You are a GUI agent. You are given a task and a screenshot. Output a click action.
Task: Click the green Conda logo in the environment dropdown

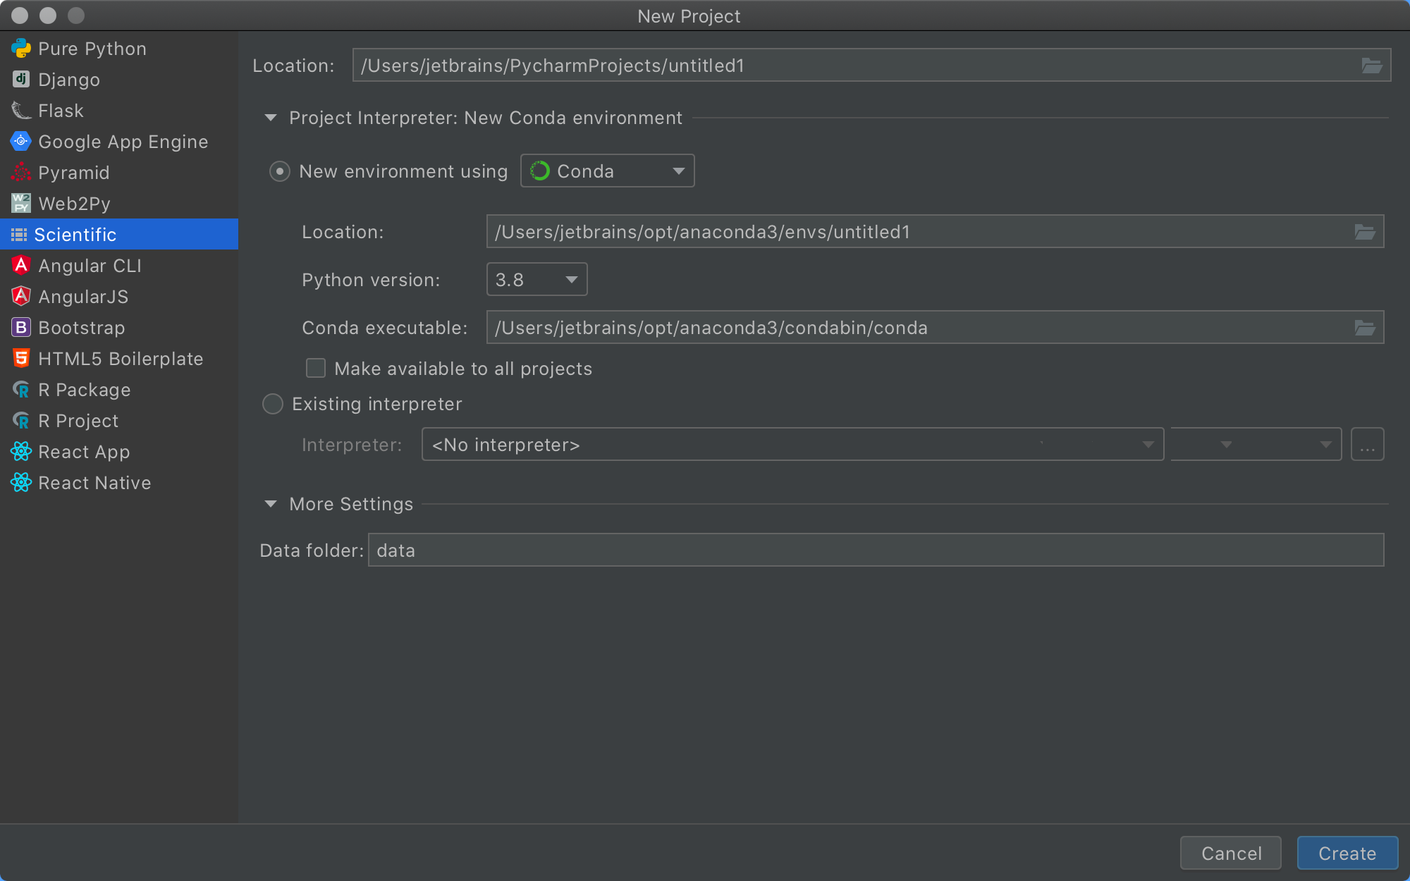539,171
